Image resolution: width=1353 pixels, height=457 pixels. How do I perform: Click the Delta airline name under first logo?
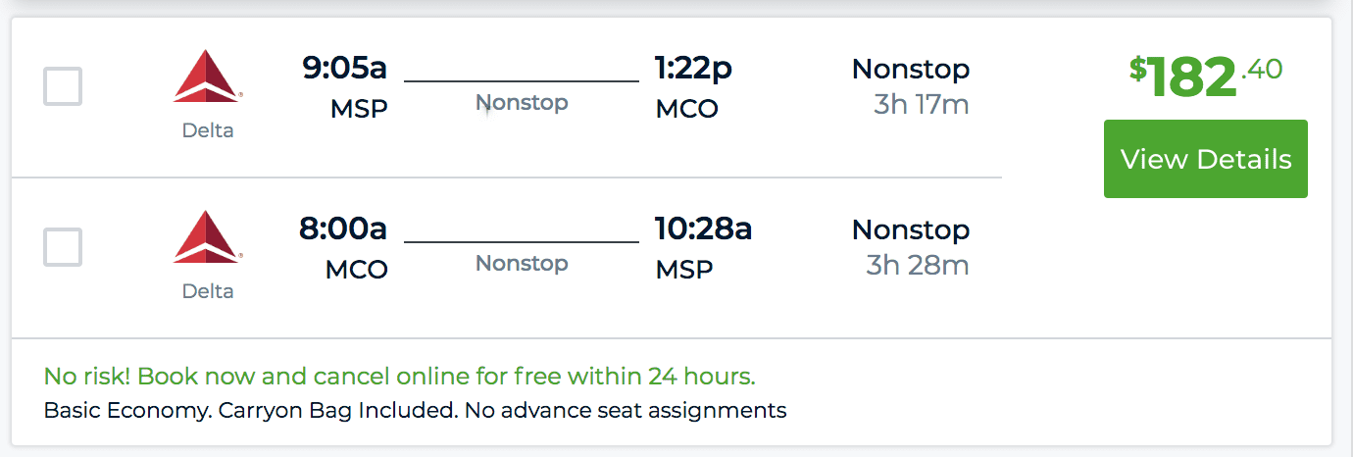pos(208,129)
